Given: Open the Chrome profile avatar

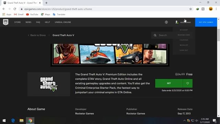Looking at the screenshot, I should [x=211, y=9].
